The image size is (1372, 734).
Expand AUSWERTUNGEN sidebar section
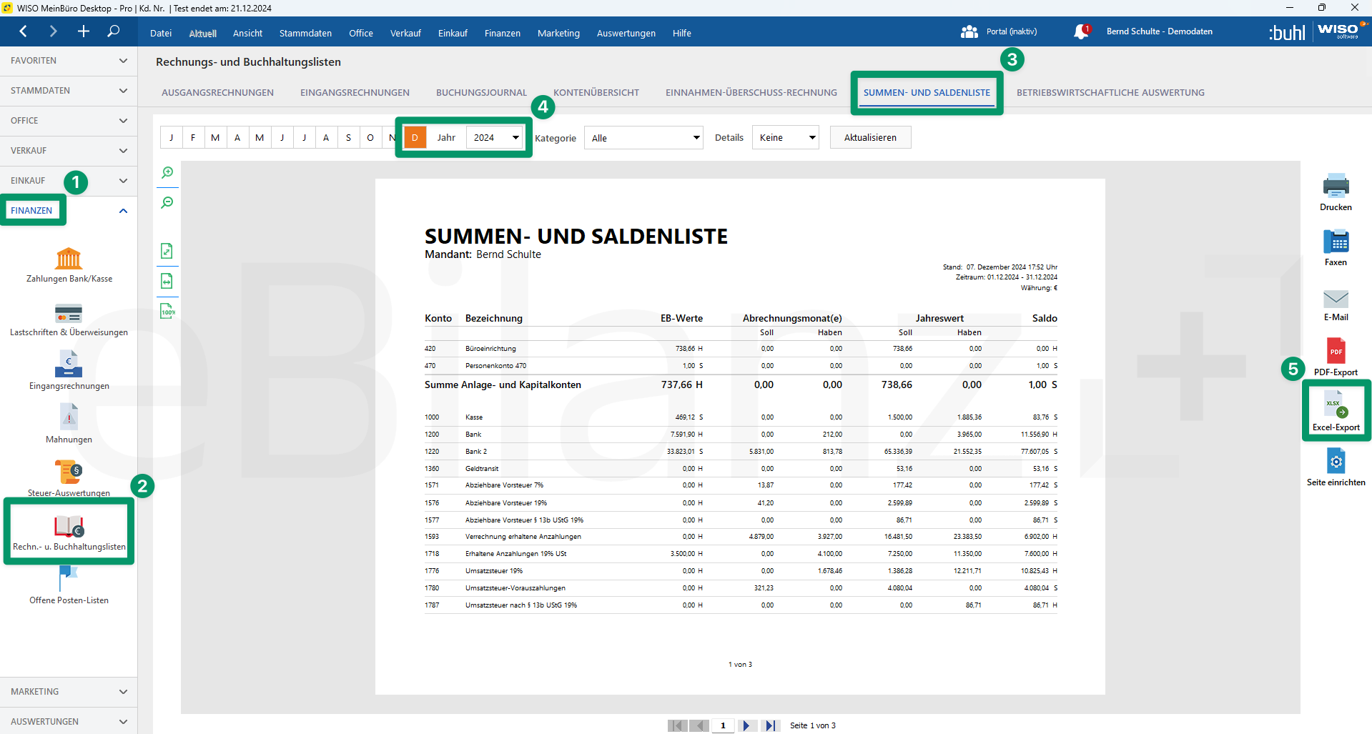(69, 722)
